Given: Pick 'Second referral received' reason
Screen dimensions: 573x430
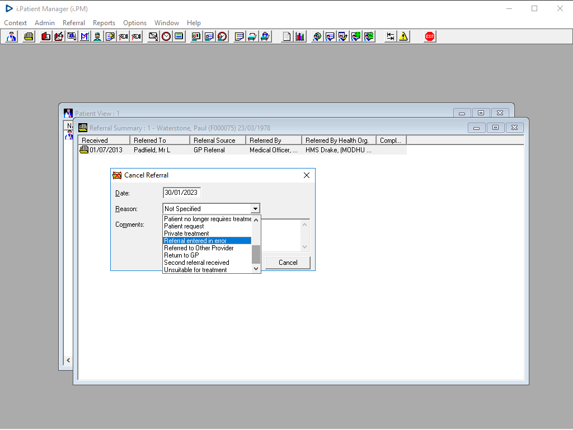Looking at the screenshot, I should (207, 263).
